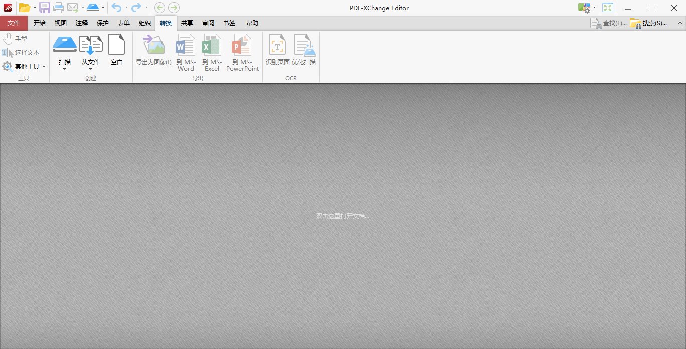Image resolution: width=686 pixels, height=349 pixels.
Task: Click the Open folder icon in quick toolbar
Action: pyautogui.click(x=25, y=8)
